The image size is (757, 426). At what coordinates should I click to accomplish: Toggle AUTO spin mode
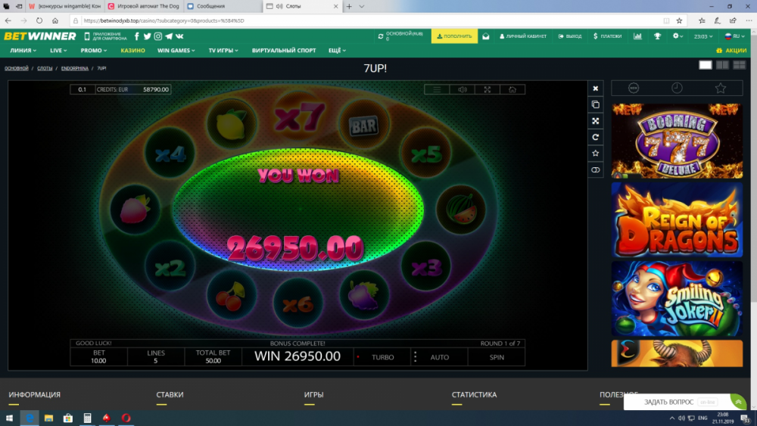439,357
